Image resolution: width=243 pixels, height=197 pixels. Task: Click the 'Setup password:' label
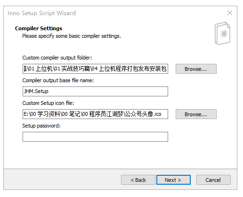41,126
